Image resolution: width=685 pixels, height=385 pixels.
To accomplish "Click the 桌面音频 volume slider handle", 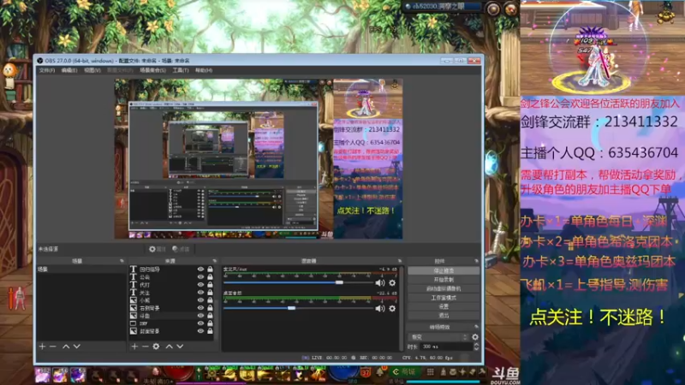I will [291, 308].
